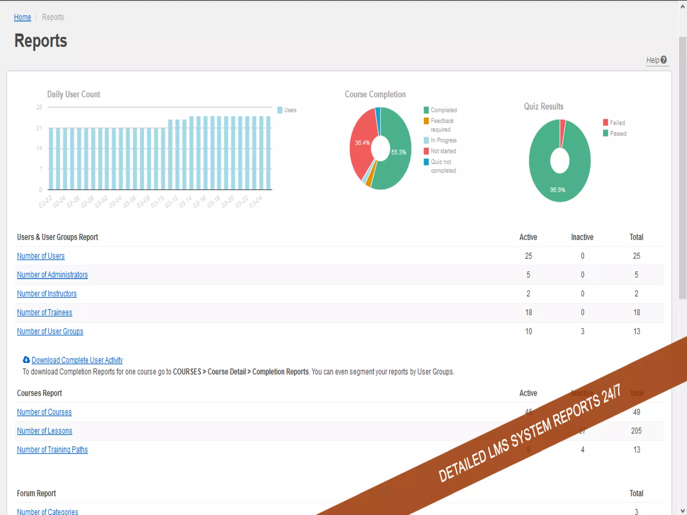Click the cloud download icon
The image size is (687, 515).
26,360
